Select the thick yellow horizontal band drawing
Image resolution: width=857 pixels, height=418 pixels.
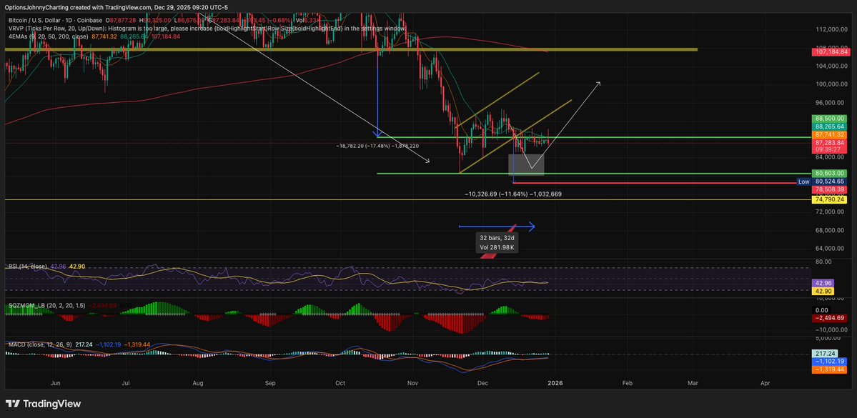[x=352, y=50]
